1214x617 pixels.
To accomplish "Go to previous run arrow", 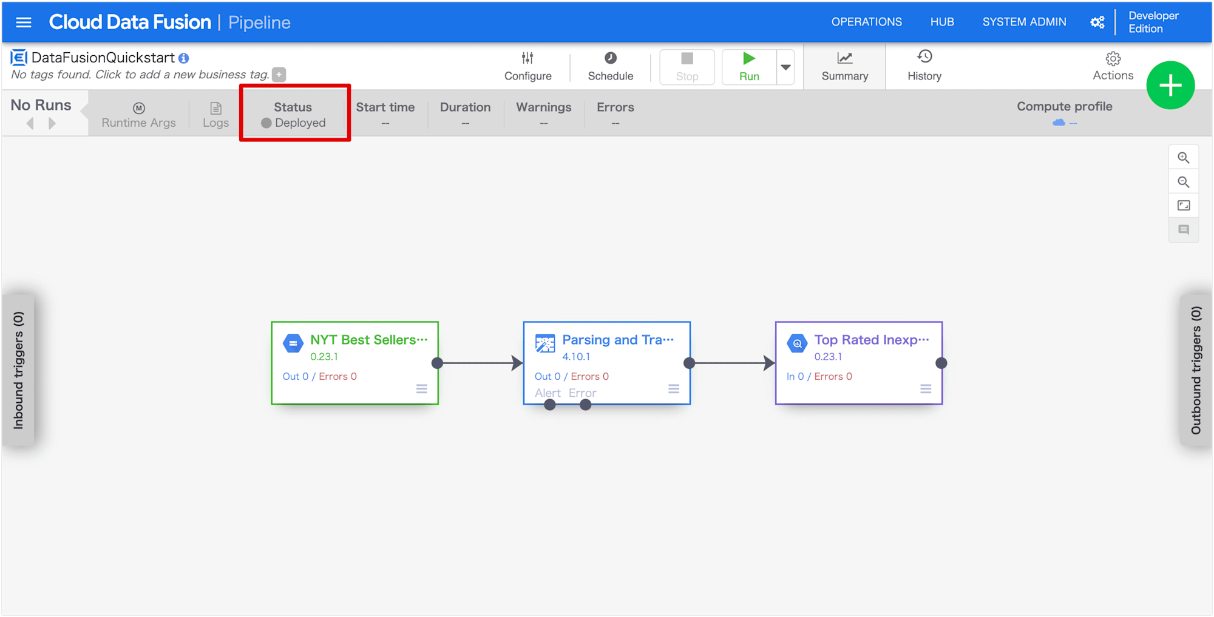I will 30,124.
